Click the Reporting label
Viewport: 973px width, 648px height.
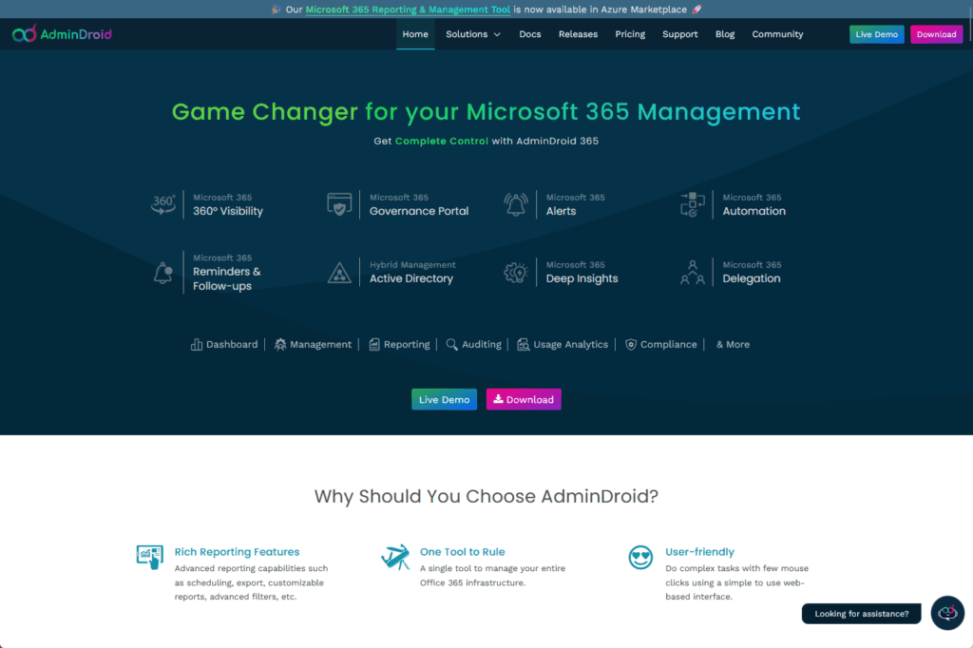pyautogui.click(x=407, y=345)
